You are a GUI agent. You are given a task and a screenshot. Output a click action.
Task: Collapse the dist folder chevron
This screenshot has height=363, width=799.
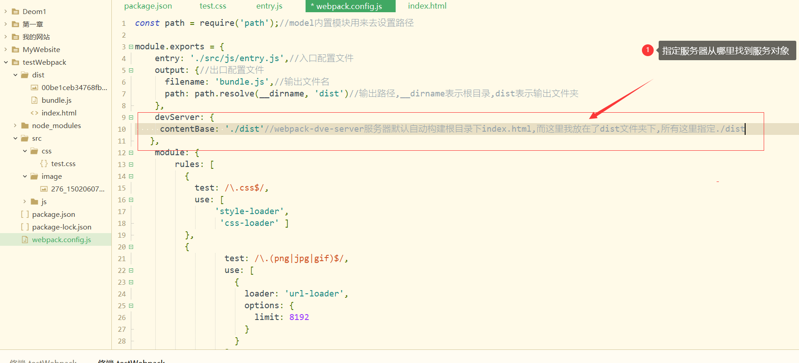15,75
